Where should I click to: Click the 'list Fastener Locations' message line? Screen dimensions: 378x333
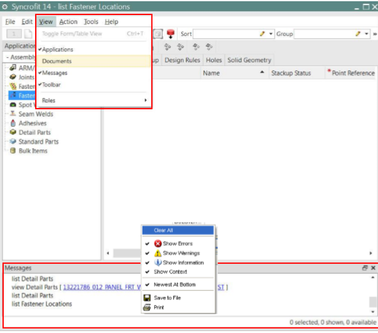(x=41, y=304)
